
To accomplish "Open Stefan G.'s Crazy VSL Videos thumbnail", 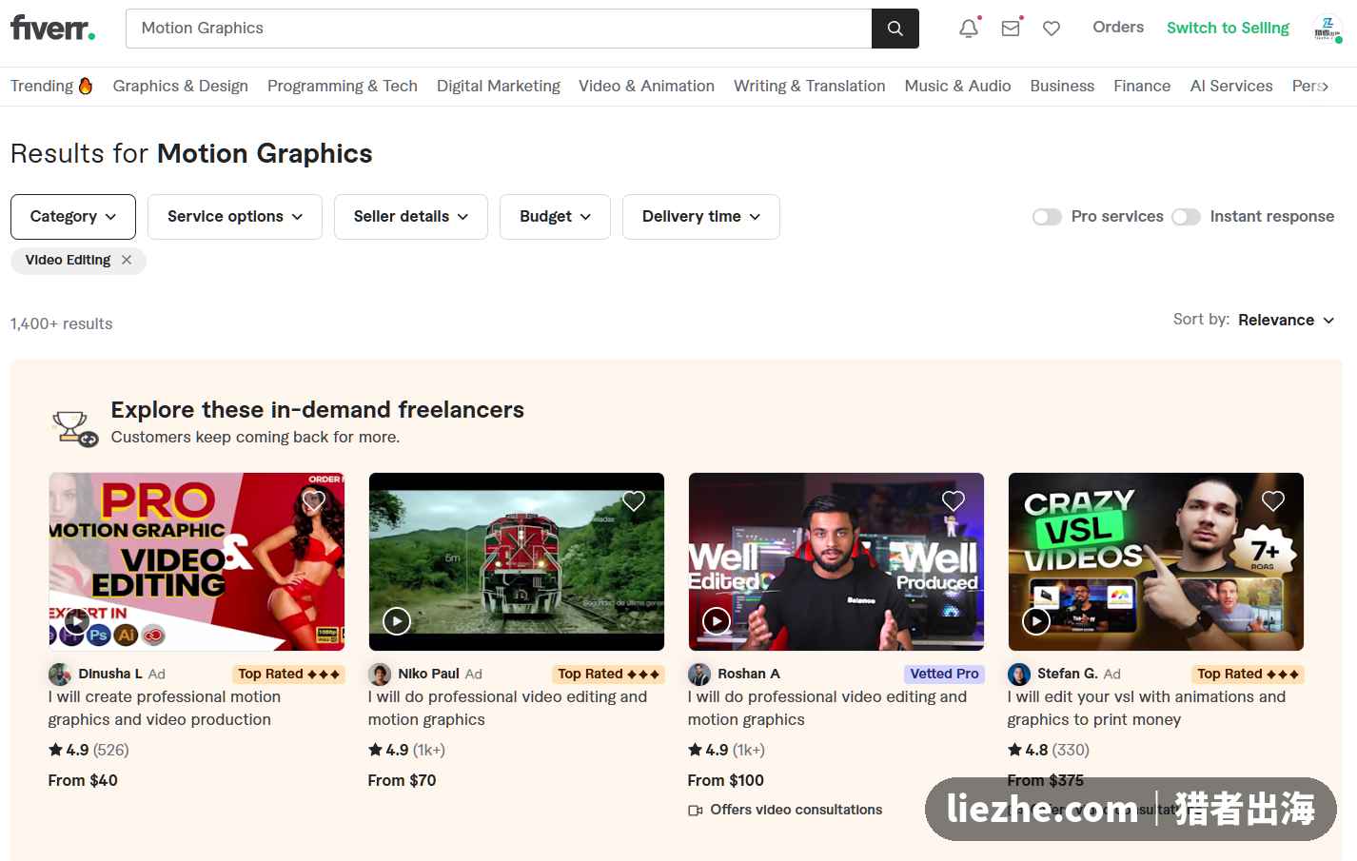I will pos(1156,561).
